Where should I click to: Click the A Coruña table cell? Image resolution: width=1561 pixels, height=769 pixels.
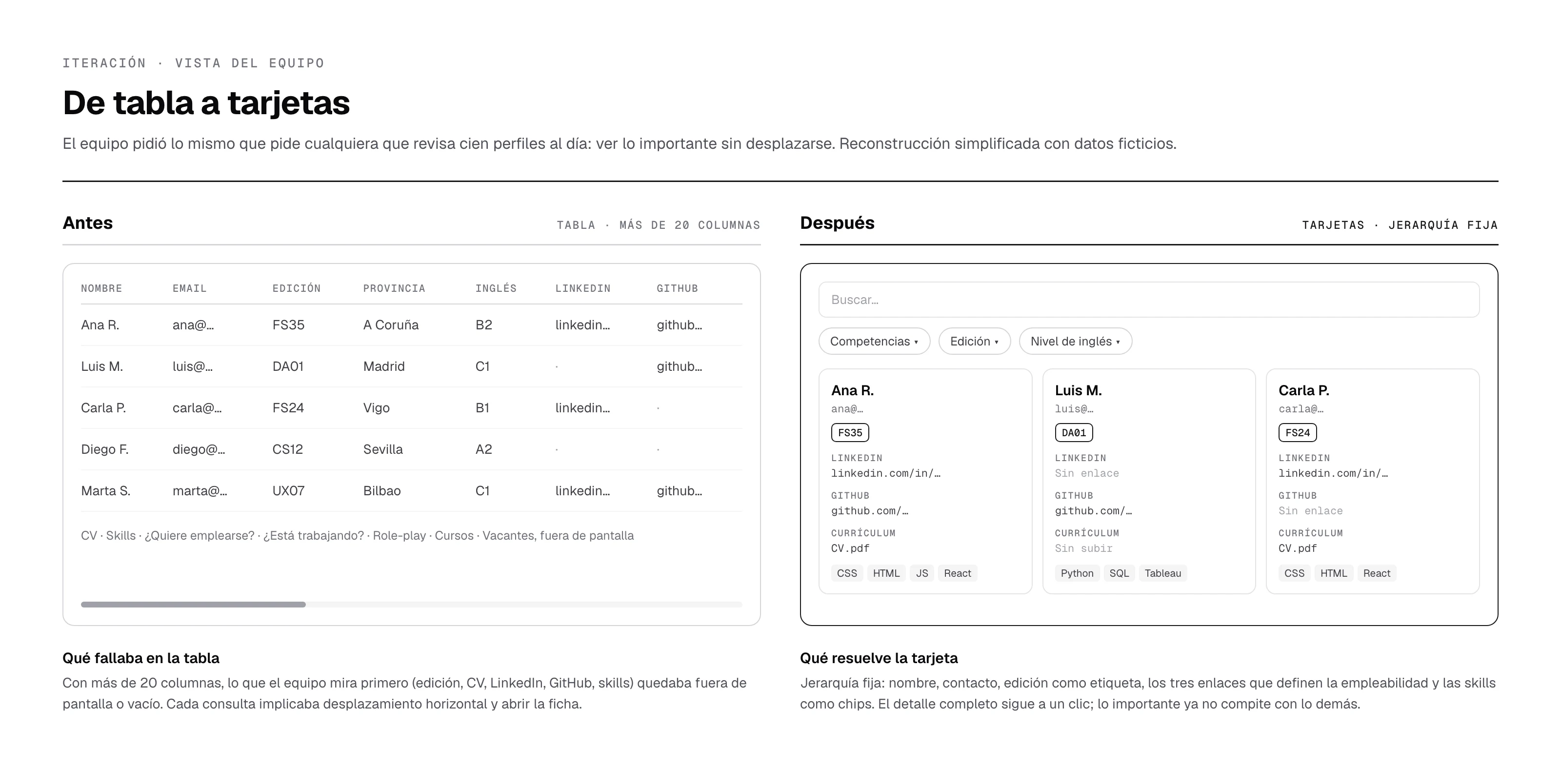click(391, 325)
